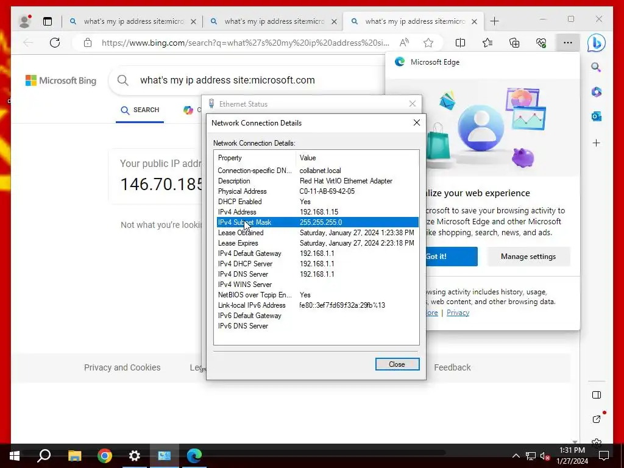The height and width of the screenshot is (468, 624).
Task: Open Browser essentials heart icon
Action: coord(541,43)
